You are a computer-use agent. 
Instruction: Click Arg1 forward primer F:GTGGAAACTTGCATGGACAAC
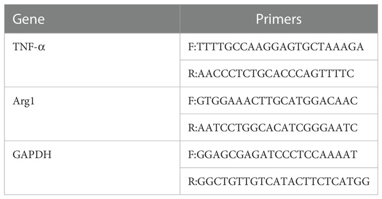pyautogui.click(x=273, y=101)
